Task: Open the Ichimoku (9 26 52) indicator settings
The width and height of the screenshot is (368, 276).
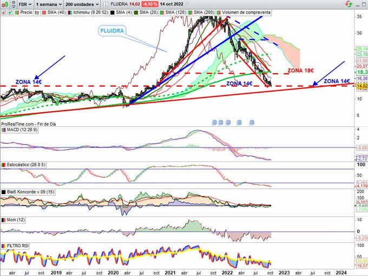Action: [x=90, y=12]
